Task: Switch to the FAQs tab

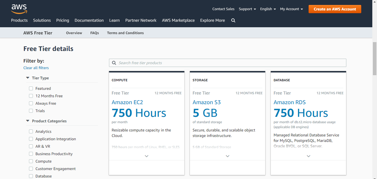Action: click(94, 33)
